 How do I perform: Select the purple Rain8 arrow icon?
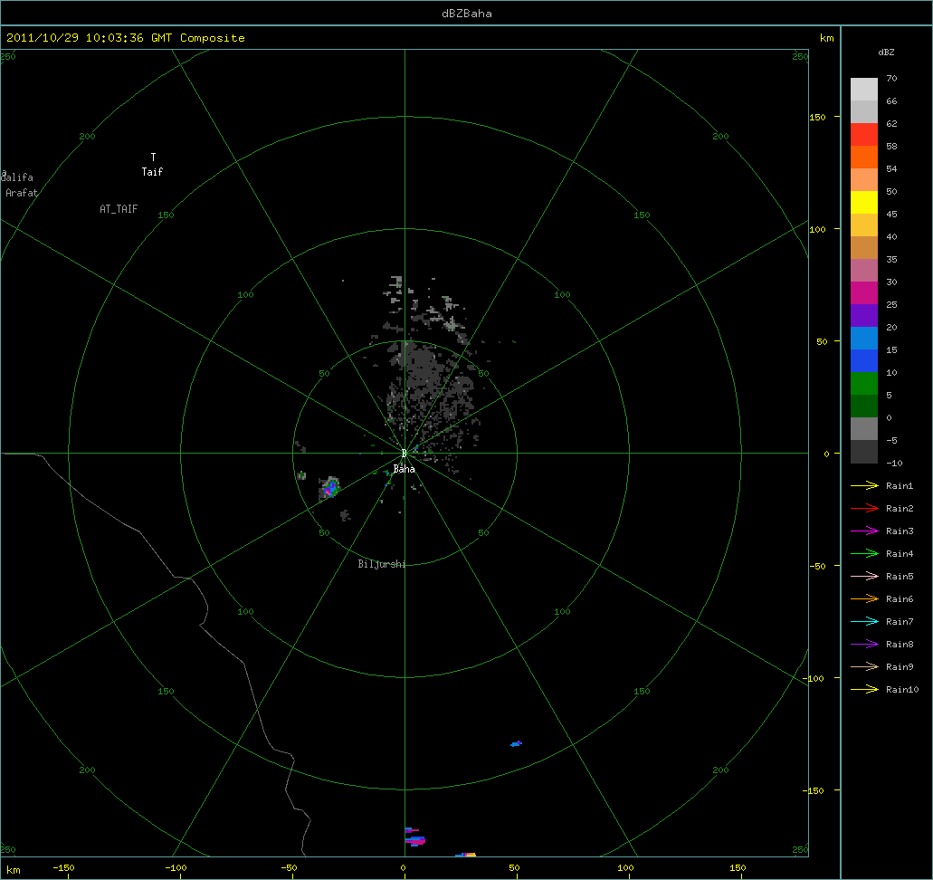click(864, 645)
